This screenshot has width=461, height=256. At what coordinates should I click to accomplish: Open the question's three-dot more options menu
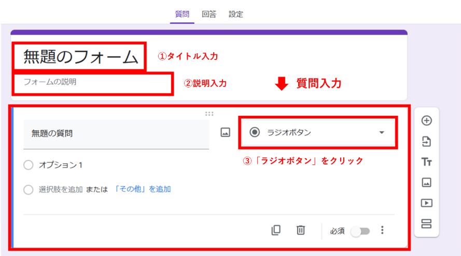(x=383, y=231)
